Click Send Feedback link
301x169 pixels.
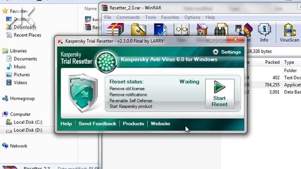97,123
